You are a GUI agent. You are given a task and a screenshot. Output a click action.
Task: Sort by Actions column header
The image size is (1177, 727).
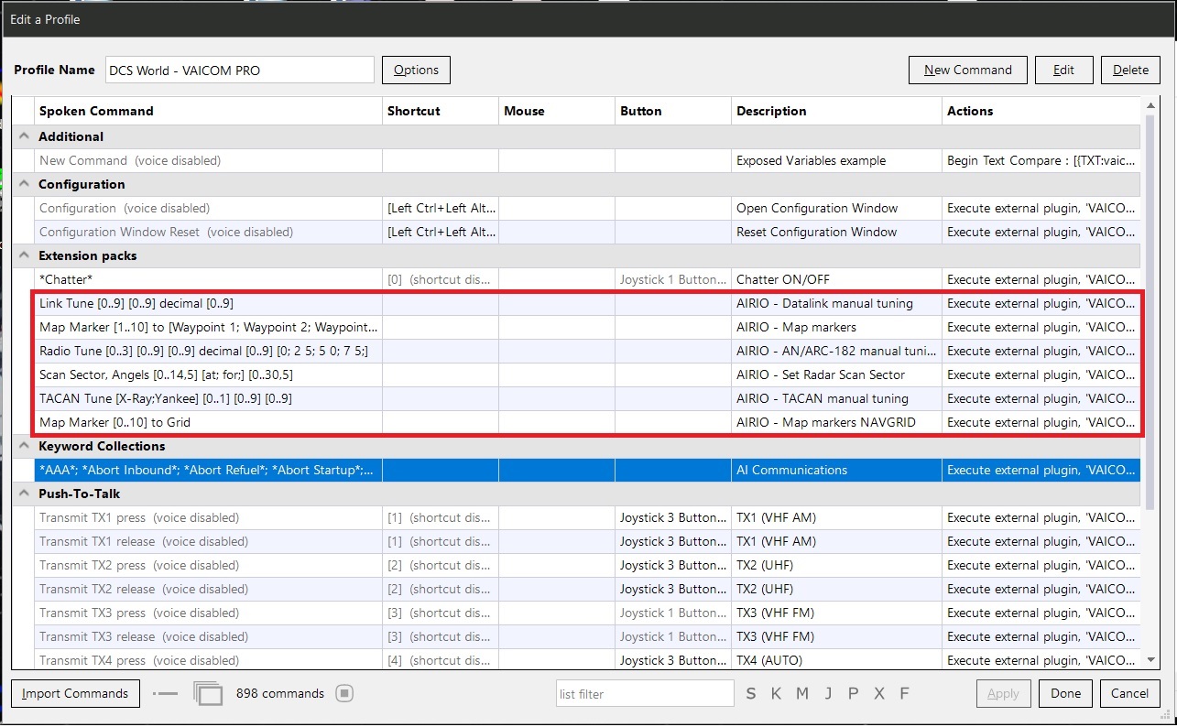click(1041, 111)
